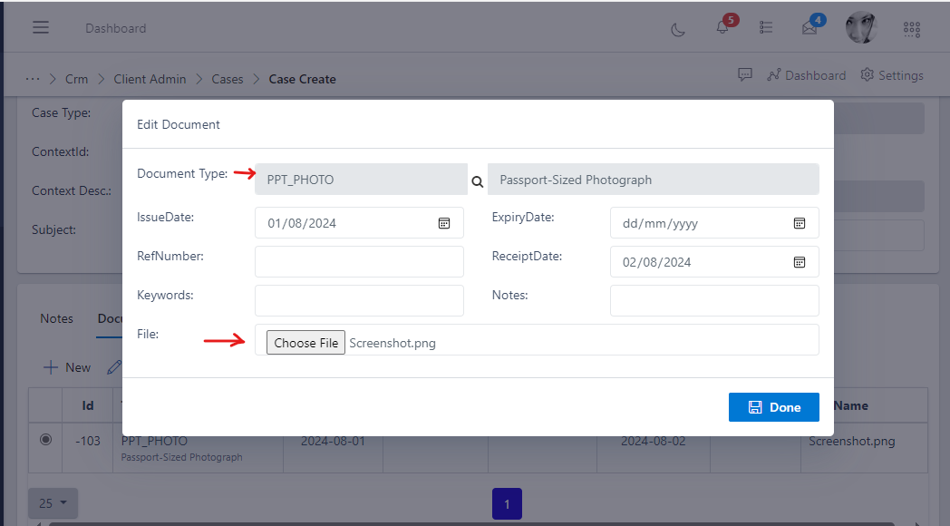This screenshot has width=950, height=526.
Task: Select the radio button for document row -103
Action: click(x=44, y=441)
